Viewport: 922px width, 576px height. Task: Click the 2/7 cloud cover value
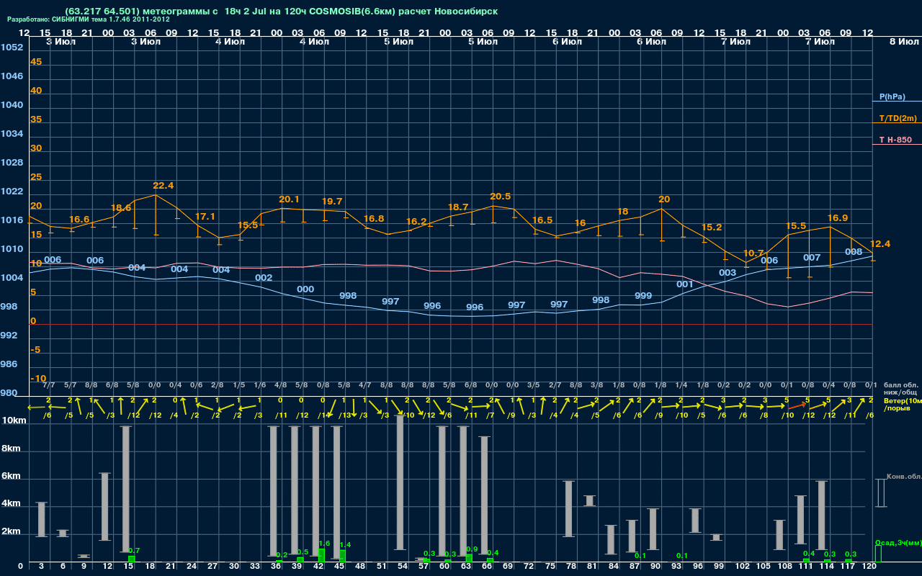click(x=555, y=386)
